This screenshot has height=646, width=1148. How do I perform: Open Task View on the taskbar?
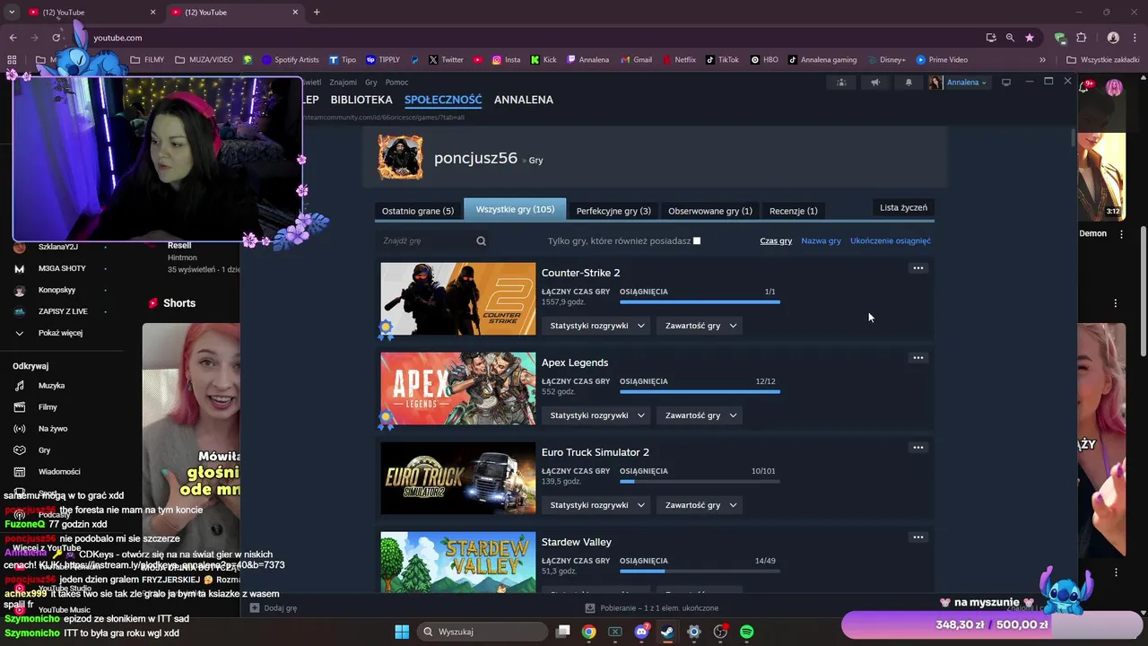(562, 632)
